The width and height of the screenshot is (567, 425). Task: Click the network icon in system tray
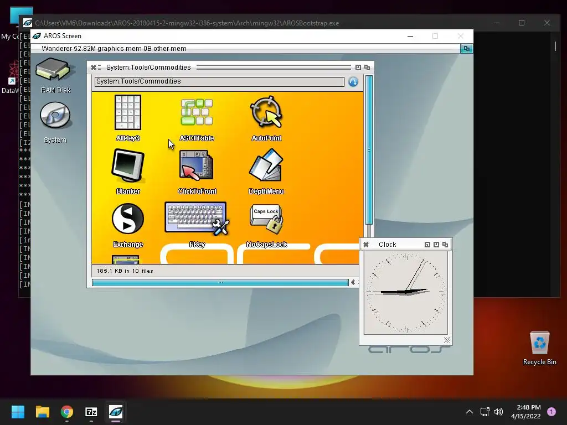484,412
